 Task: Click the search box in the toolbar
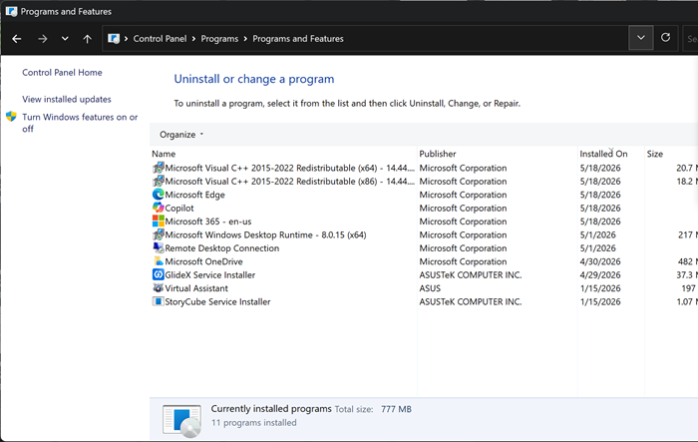click(x=690, y=39)
